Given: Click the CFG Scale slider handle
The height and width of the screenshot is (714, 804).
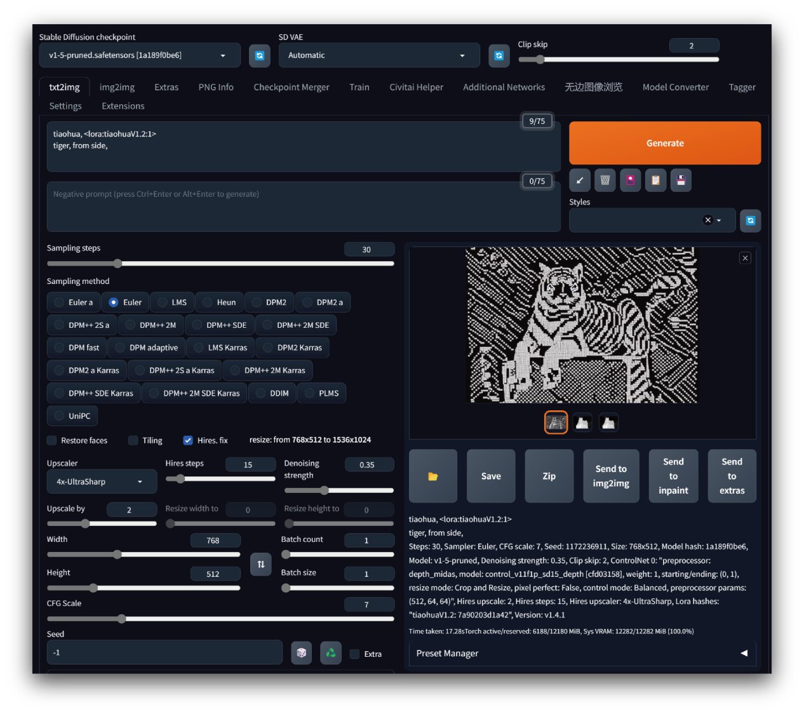Looking at the screenshot, I should pyautogui.click(x=121, y=619).
